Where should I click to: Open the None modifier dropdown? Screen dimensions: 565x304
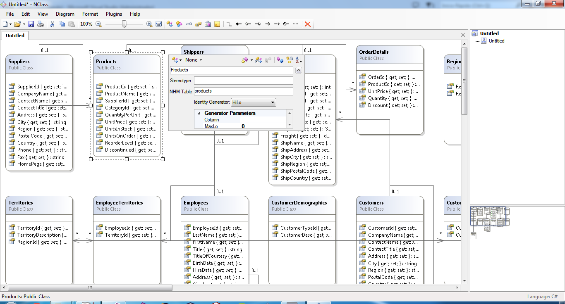pos(194,60)
